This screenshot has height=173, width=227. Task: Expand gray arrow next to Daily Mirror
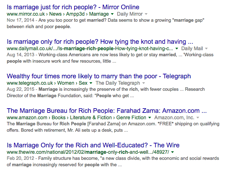(x=146, y=14)
